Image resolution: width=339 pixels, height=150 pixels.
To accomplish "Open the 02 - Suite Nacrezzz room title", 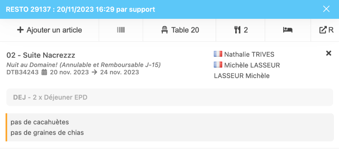I will 41,55.
